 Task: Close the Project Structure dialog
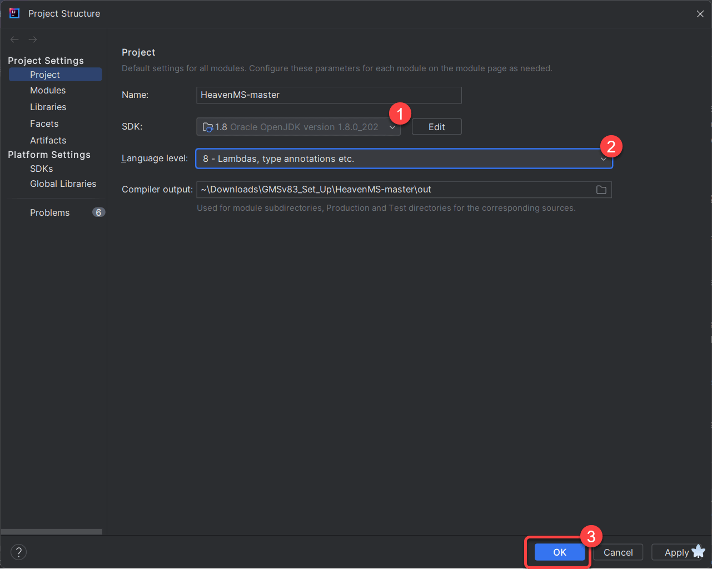coord(700,14)
